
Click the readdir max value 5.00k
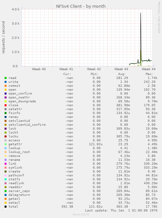pos(153,187)
